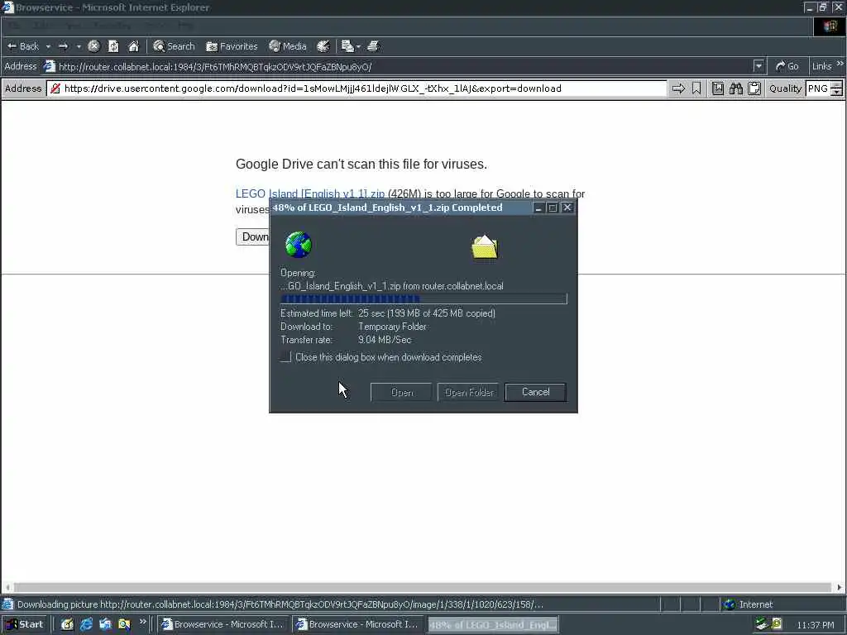Open the Search pane
This screenshot has height=635, width=847.
pos(174,46)
